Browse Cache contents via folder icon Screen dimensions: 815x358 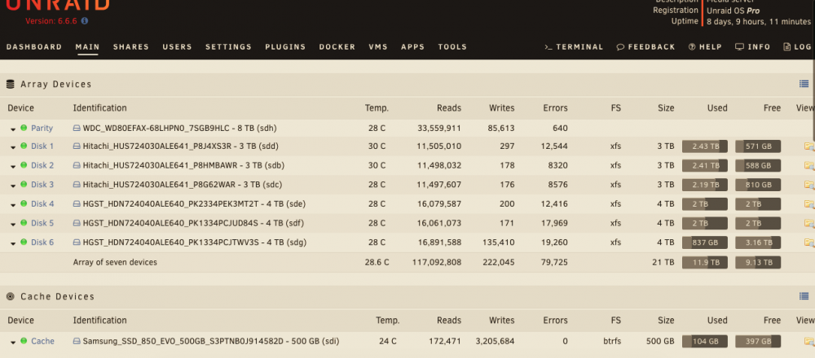[x=808, y=342]
